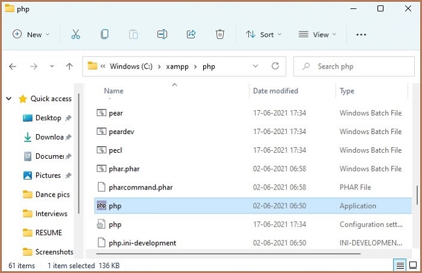Select the php Application file
The width and height of the screenshot is (422, 273).
point(253,206)
